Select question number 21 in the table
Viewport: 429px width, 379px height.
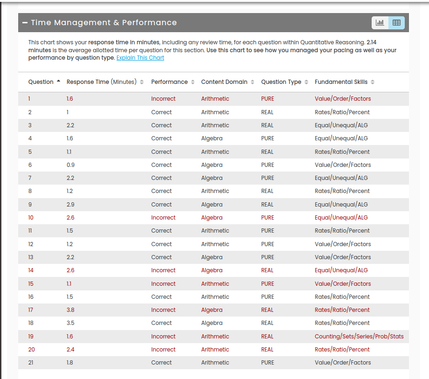point(31,363)
